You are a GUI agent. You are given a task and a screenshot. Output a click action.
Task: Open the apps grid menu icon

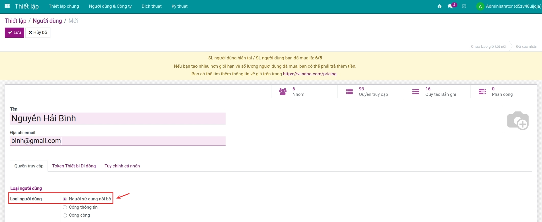[x=7, y=6]
